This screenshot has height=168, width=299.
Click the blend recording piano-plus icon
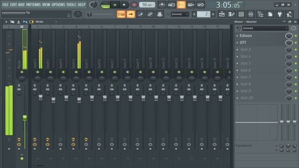(191, 5)
